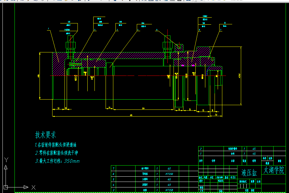Click the right oil port fitting

(168, 47)
